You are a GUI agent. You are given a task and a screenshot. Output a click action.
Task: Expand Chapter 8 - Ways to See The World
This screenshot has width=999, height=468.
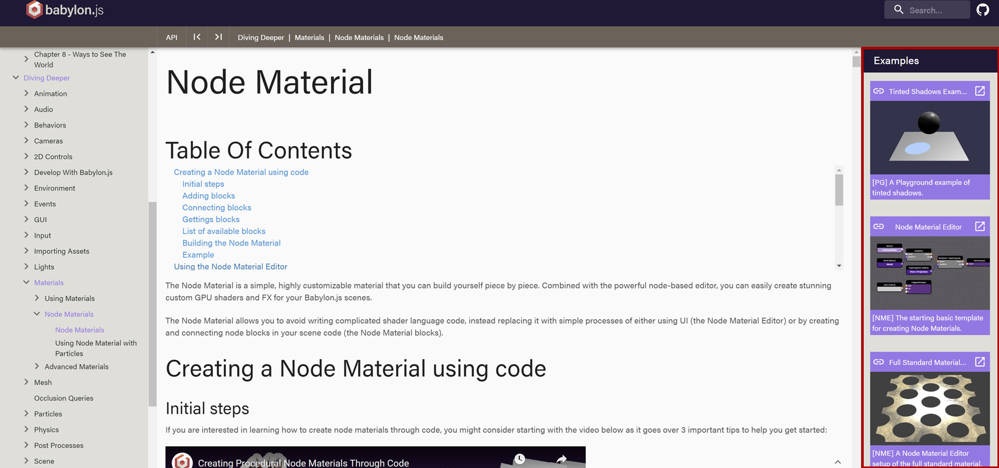[26, 59]
